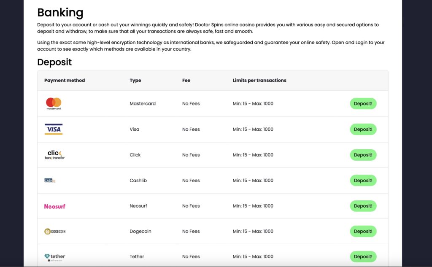
Task: Click the Type column header
Action: click(135, 81)
